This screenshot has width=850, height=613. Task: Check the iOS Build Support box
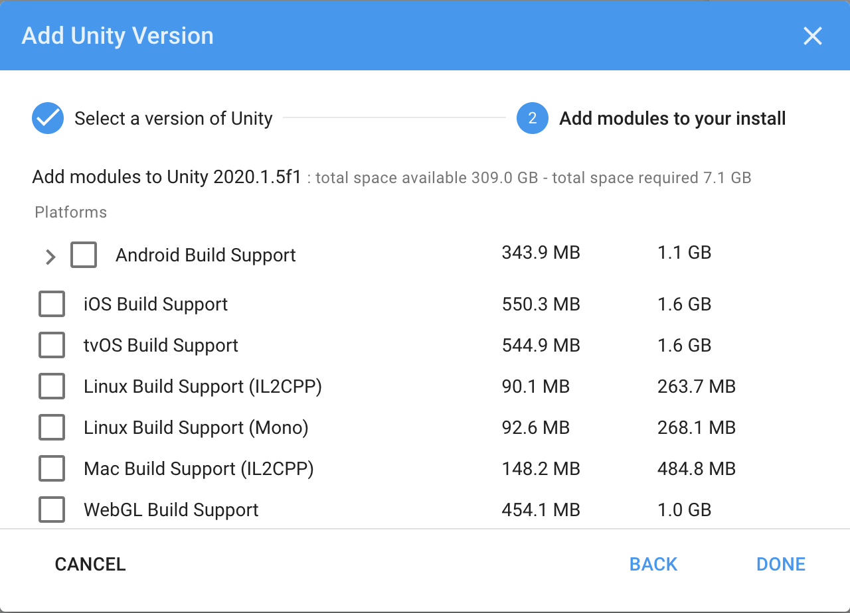coord(52,305)
